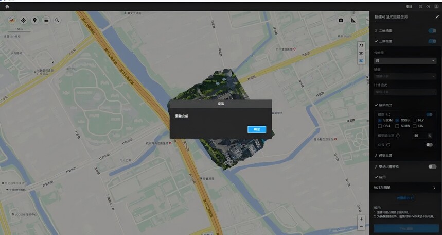The image size is (442, 235).
Task: Click the north-arrow compass icon on map
Action: click(x=12, y=20)
